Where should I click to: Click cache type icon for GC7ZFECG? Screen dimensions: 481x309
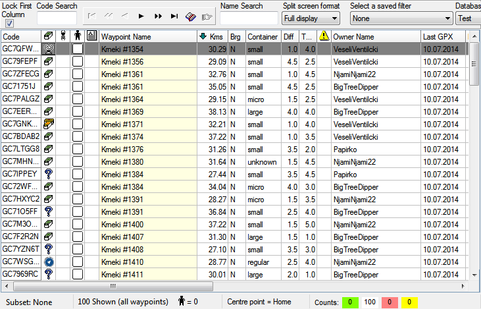coord(49,74)
